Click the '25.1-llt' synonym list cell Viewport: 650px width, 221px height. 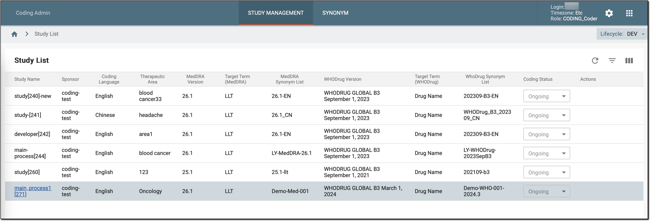280,172
